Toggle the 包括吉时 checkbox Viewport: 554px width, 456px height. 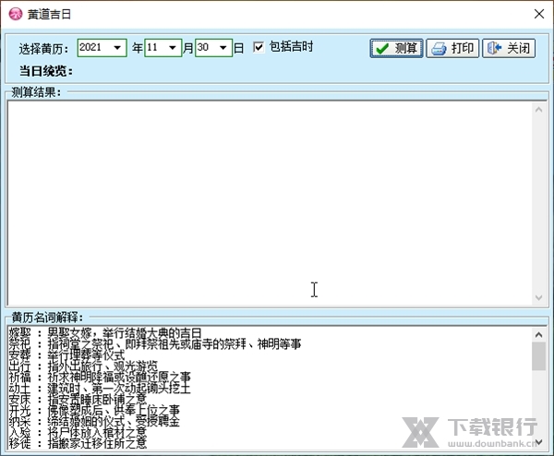click(x=259, y=47)
